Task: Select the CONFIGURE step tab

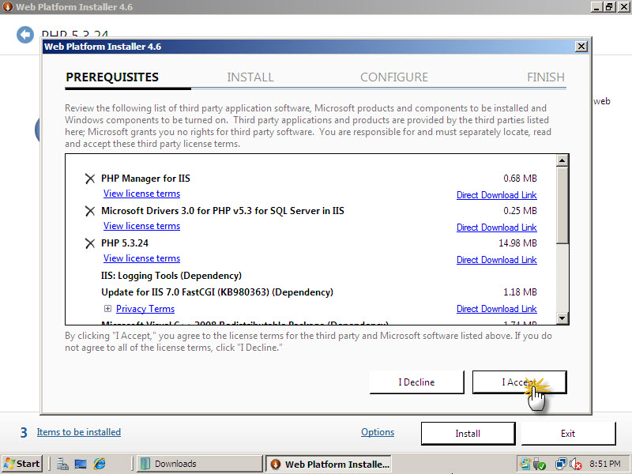Action: [394, 77]
